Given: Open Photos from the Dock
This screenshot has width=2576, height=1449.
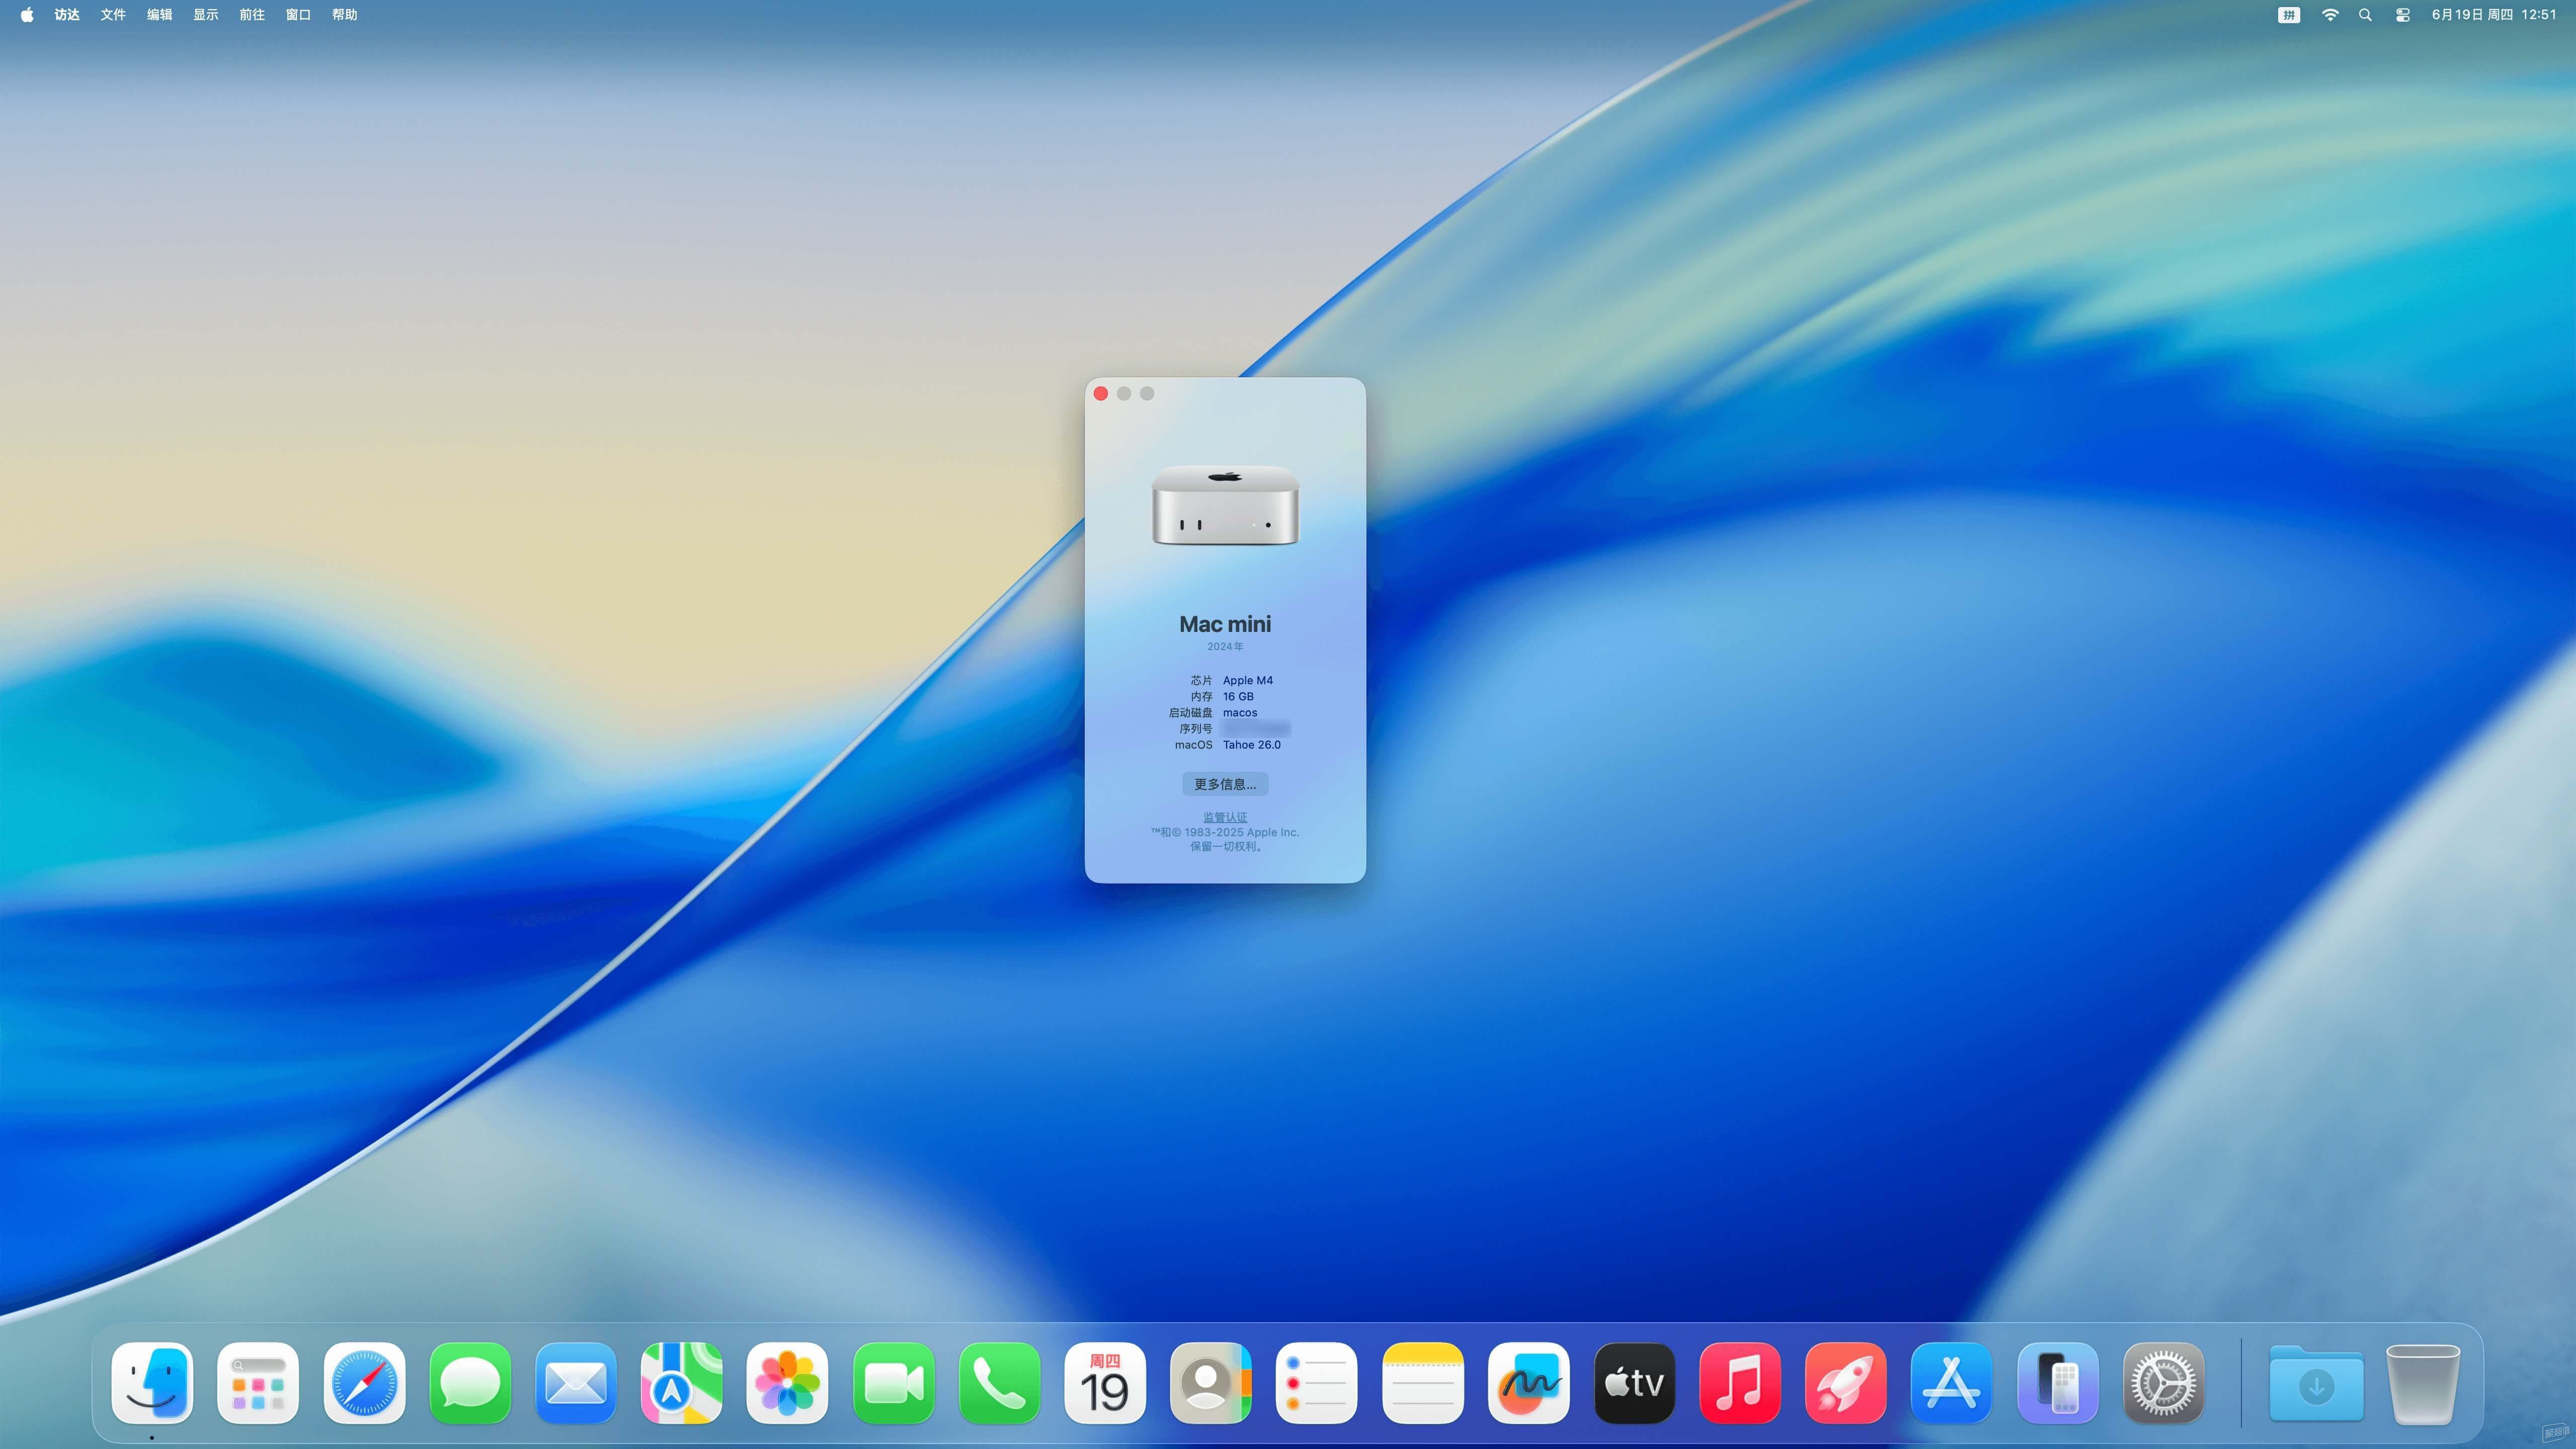Looking at the screenshot, I should [787, 1383].
